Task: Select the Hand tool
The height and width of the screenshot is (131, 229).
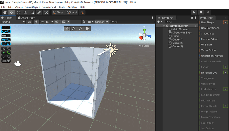Action: point(5,12)
